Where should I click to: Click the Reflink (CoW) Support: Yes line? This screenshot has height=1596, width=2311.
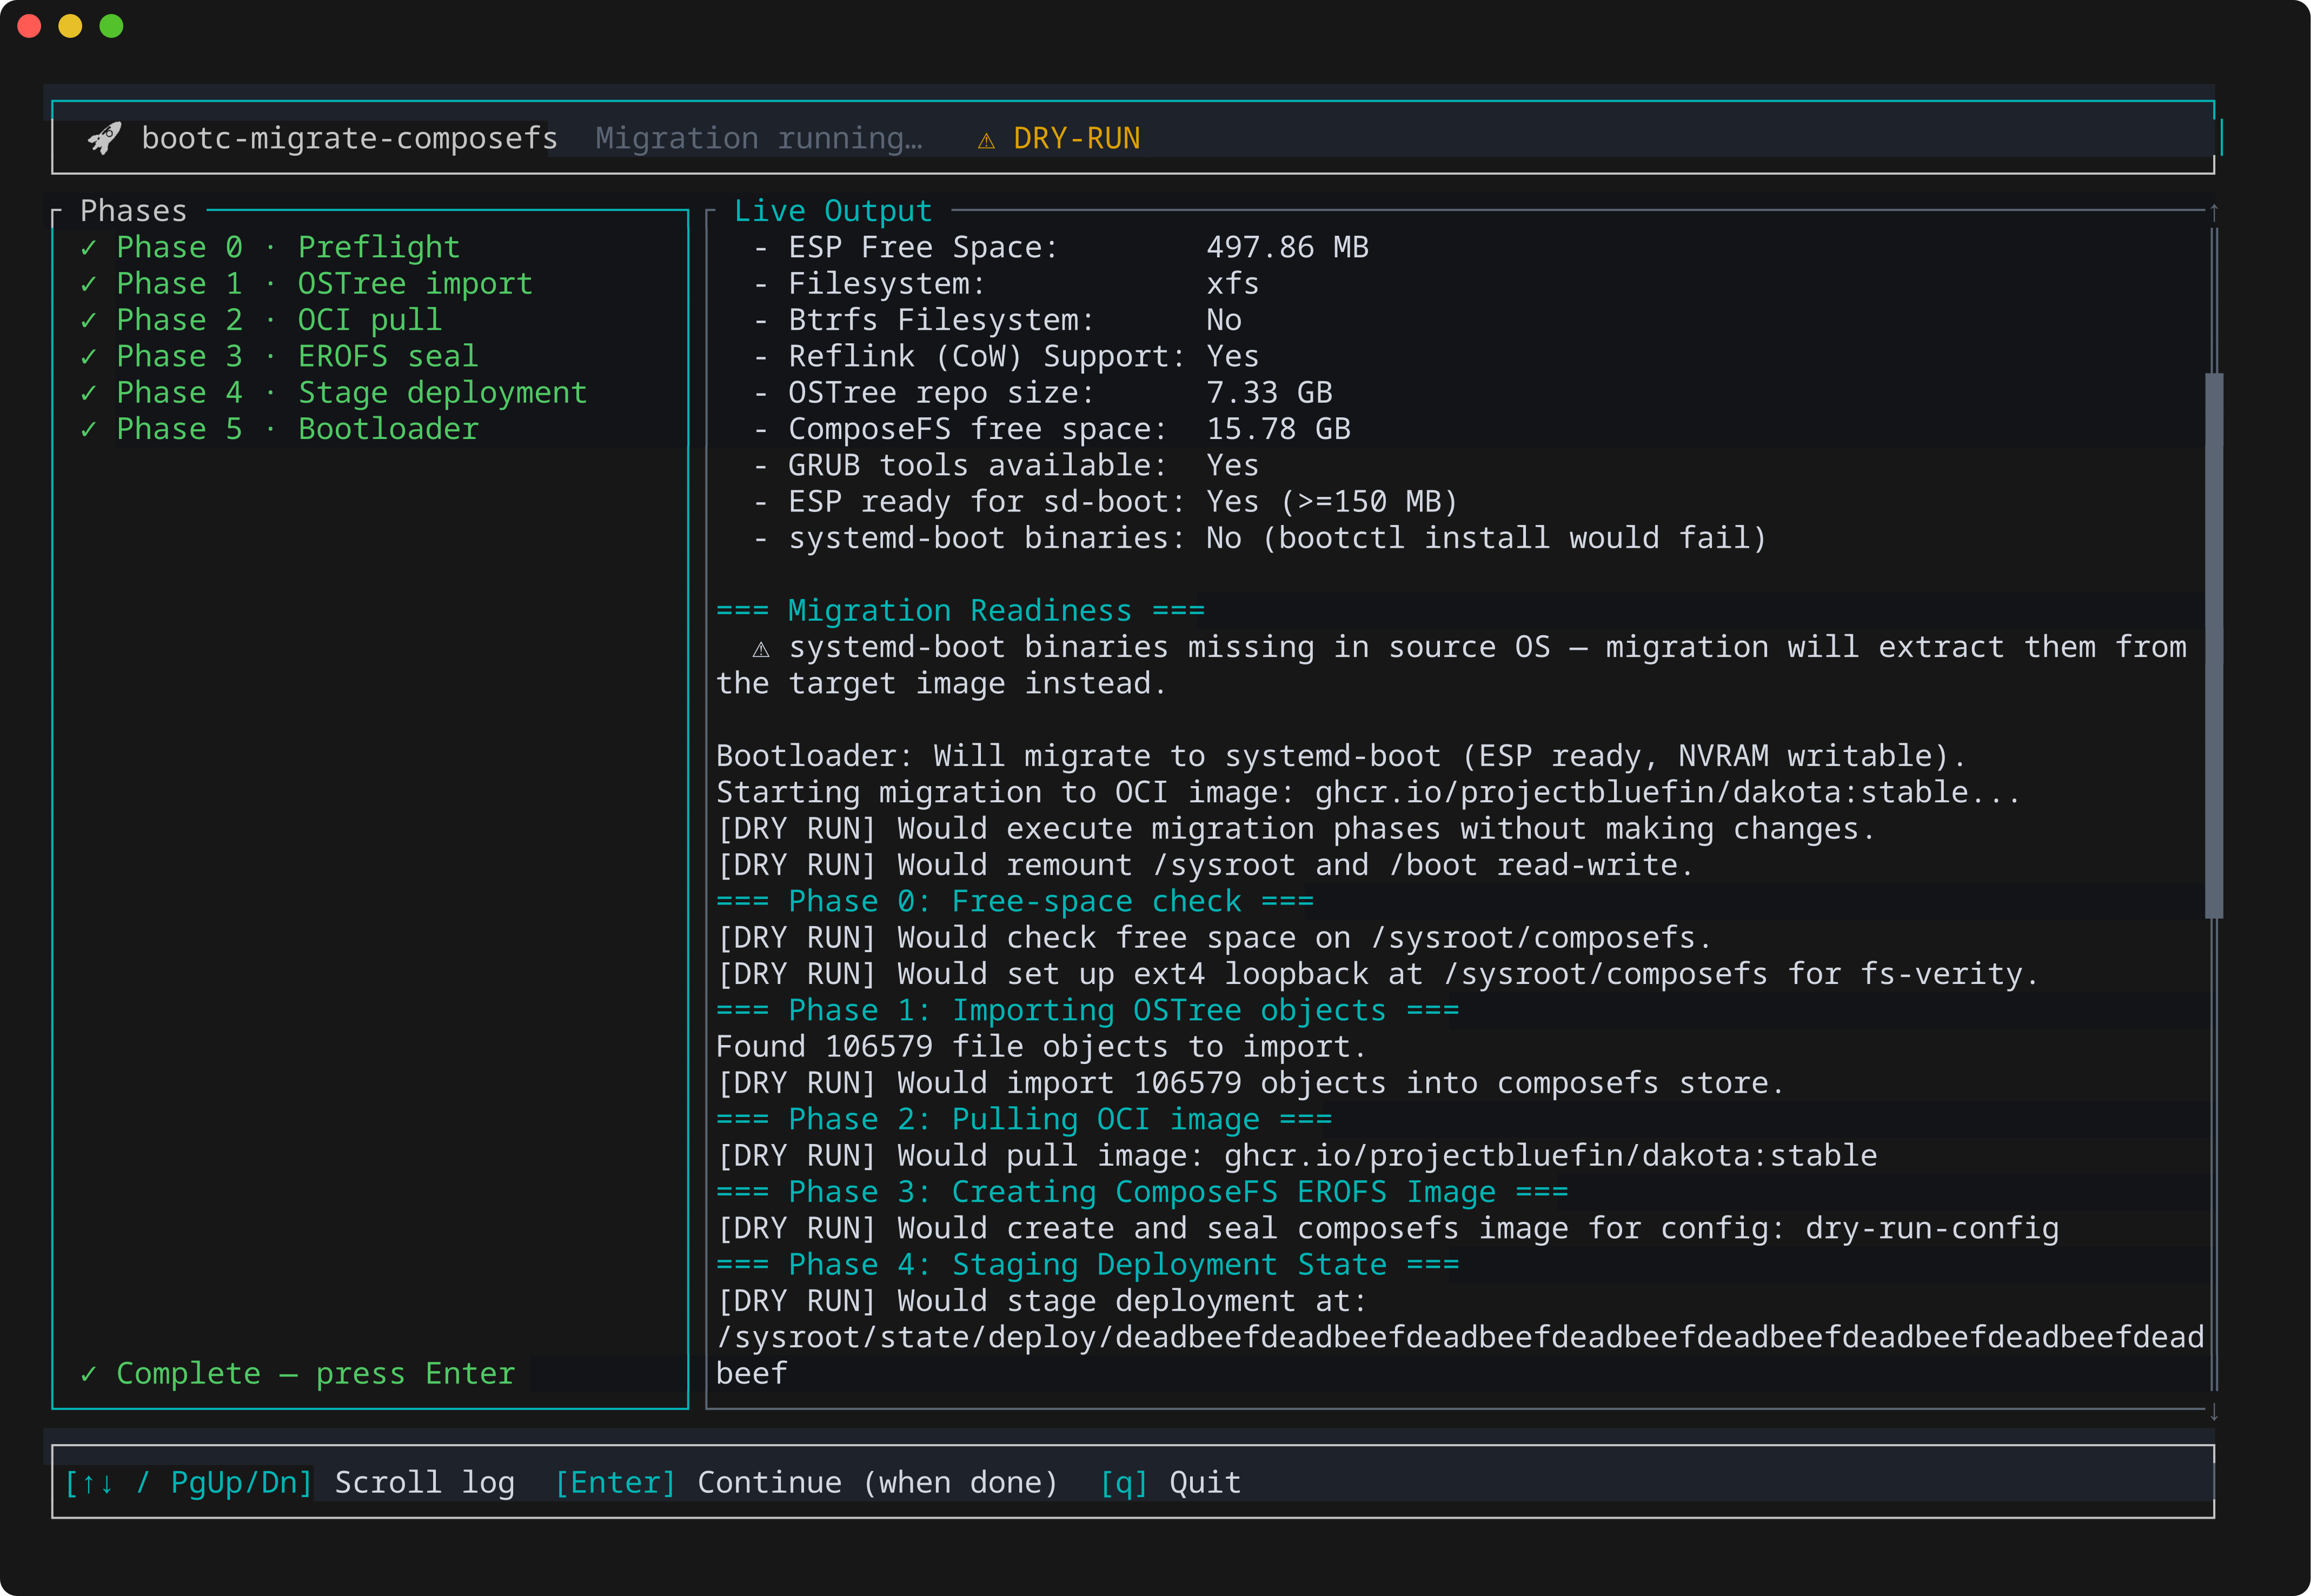click(1006, 356)
